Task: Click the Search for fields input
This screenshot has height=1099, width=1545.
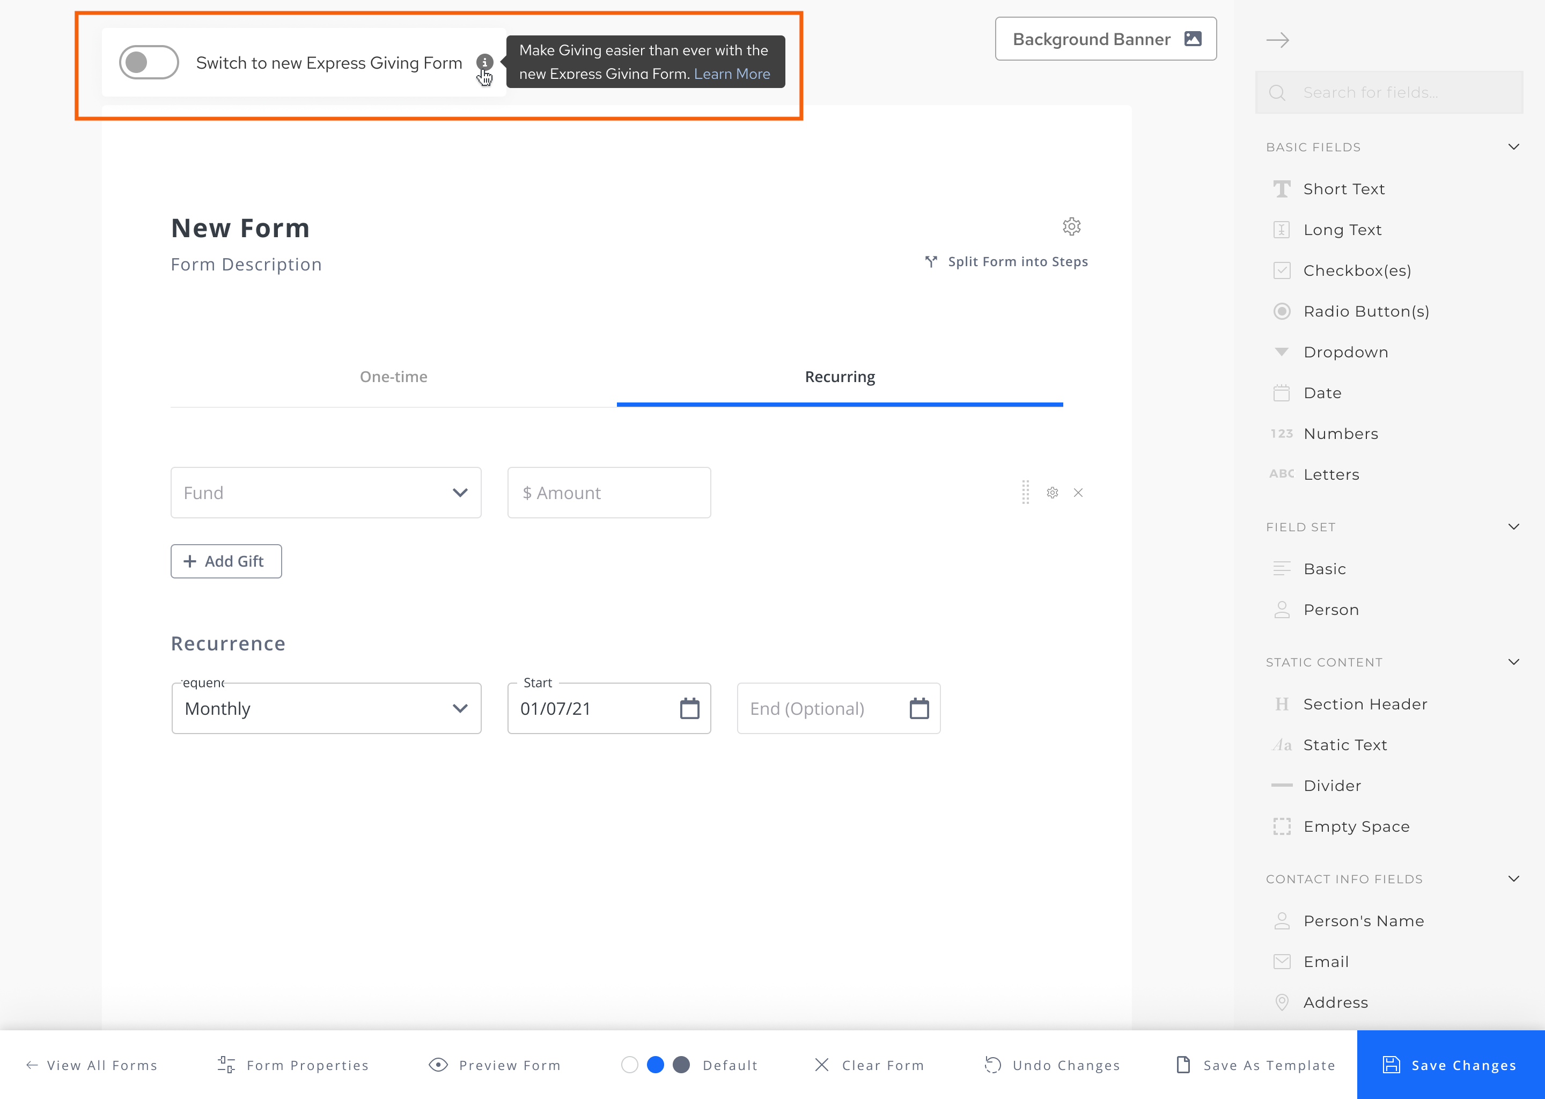Action: pyautogui.click(x=1400, y=93)
